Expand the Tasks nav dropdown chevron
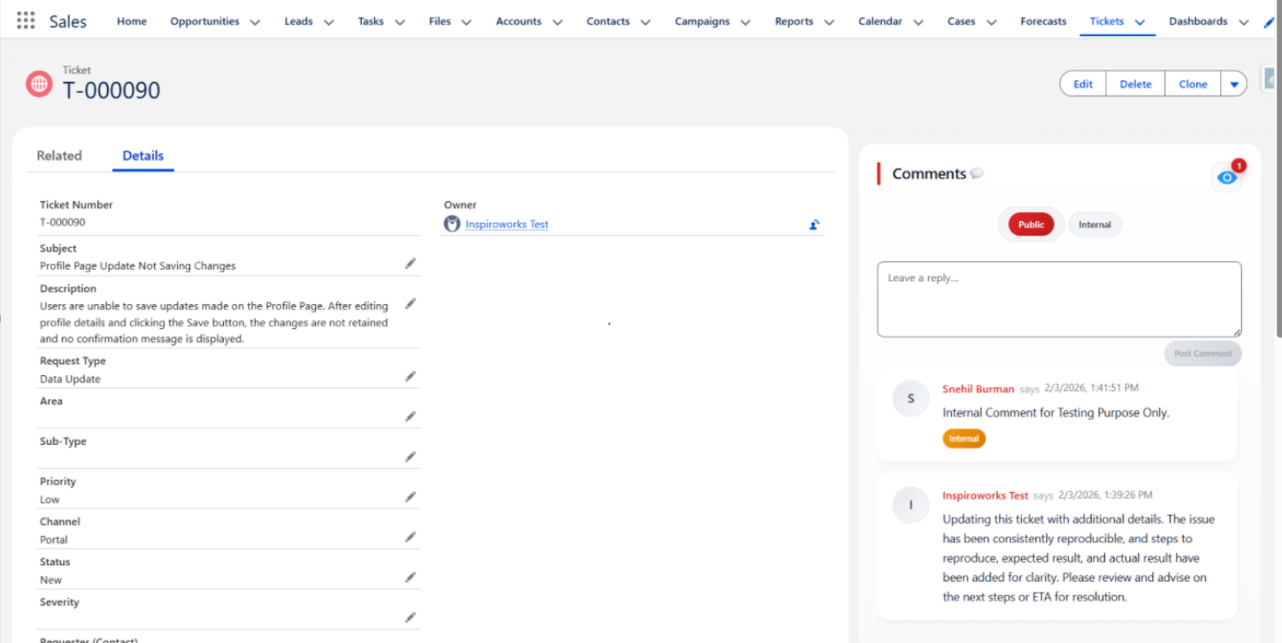 (x=399, y=22)
